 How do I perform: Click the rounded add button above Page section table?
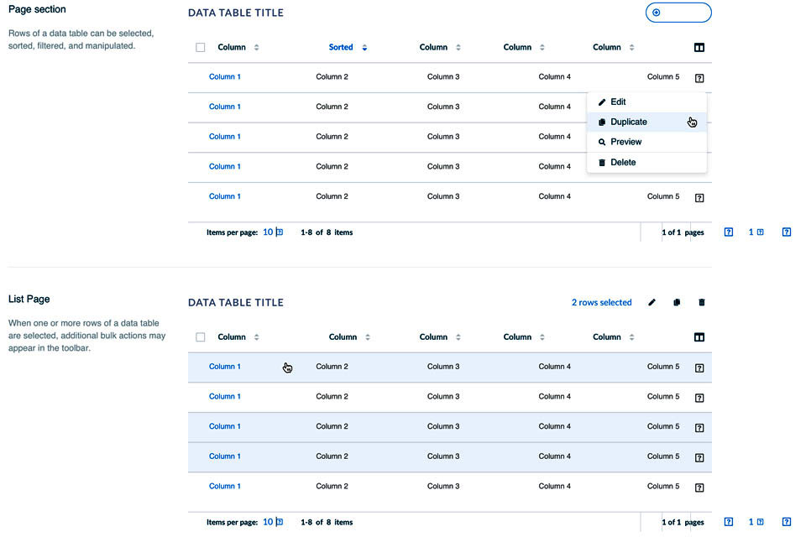(x=678, y=13)
